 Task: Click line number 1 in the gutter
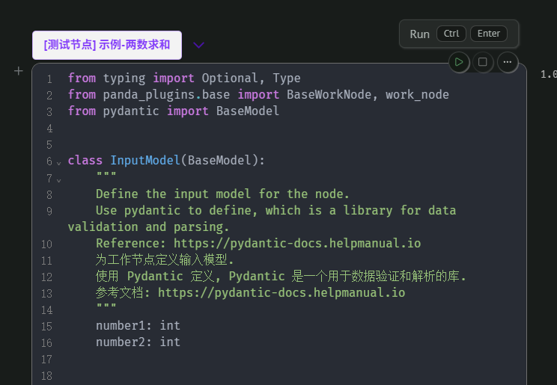pyautogui.click(x=49, y=78)
